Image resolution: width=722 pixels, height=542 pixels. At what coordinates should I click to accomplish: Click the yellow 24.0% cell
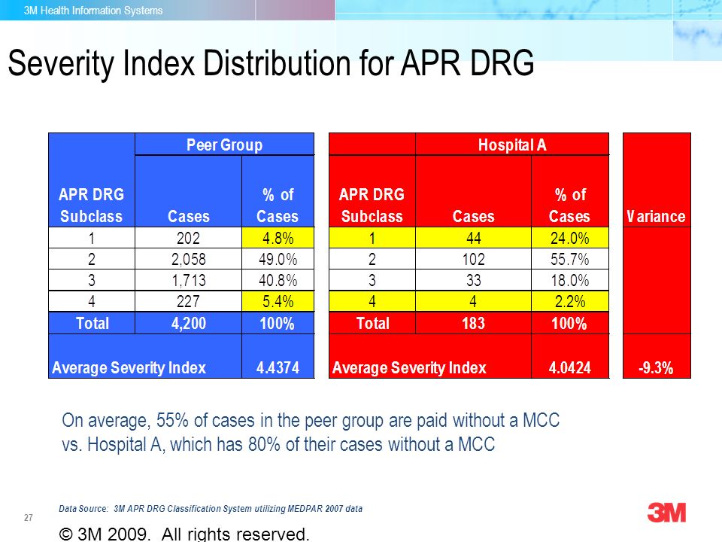(570, 238)
